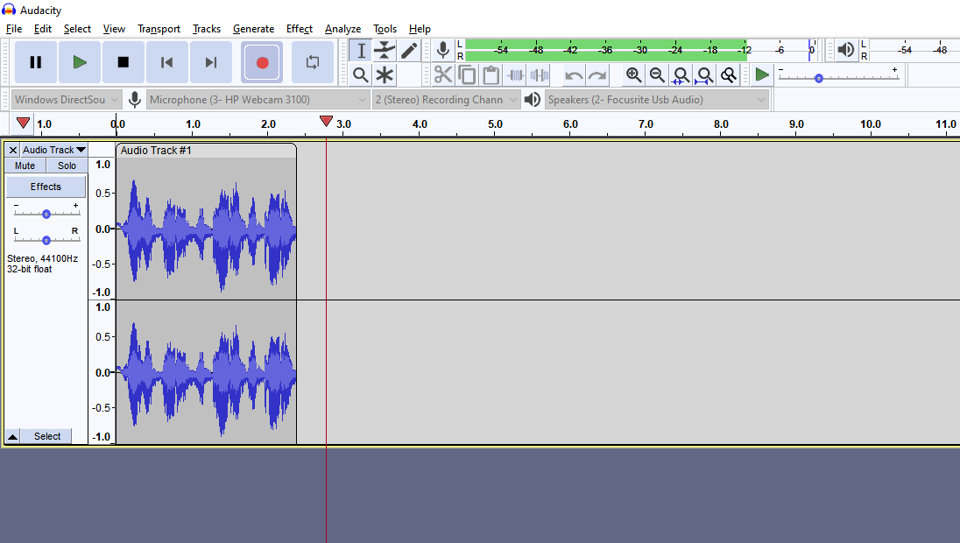Image resolution: width=960 pixels, height=543 pixels.
Task: Click the recording meter microphone icon
Action: pyautogui.click(x=442, y=50)
